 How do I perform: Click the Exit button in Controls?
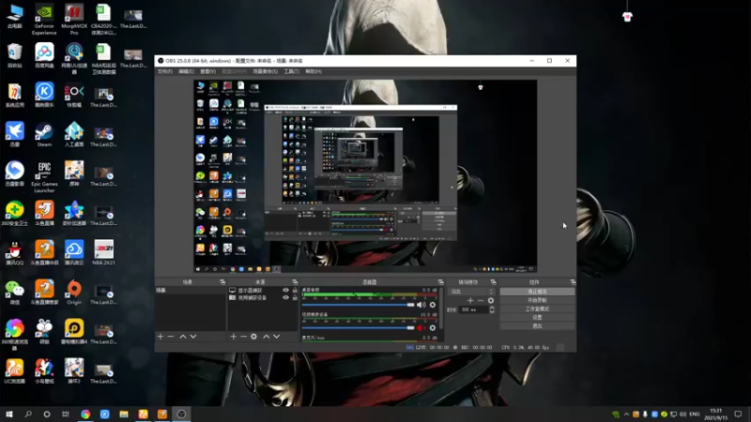click(x=537, y=325)
